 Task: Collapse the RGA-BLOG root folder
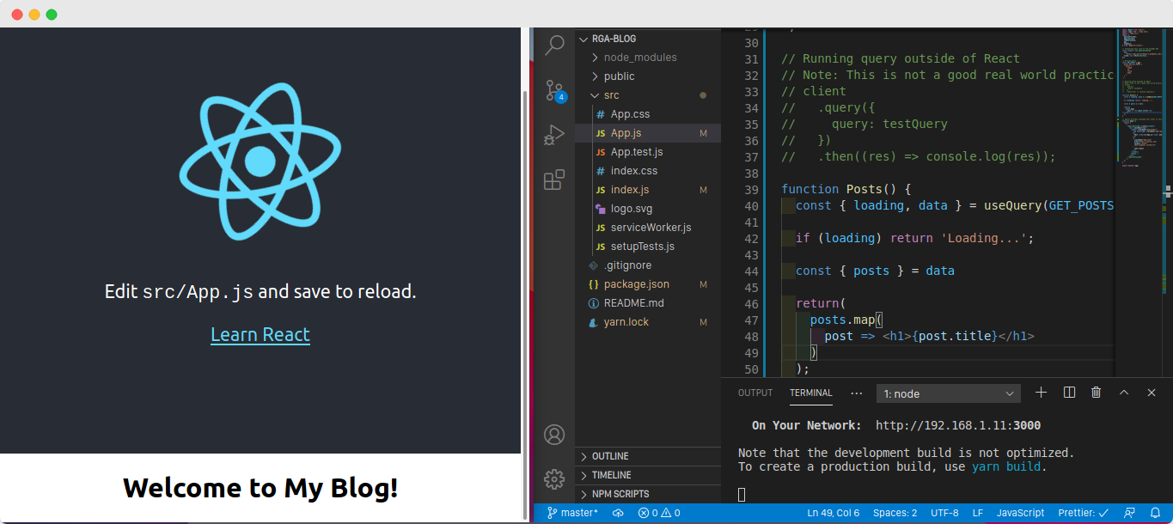click(x=648, y=39)
